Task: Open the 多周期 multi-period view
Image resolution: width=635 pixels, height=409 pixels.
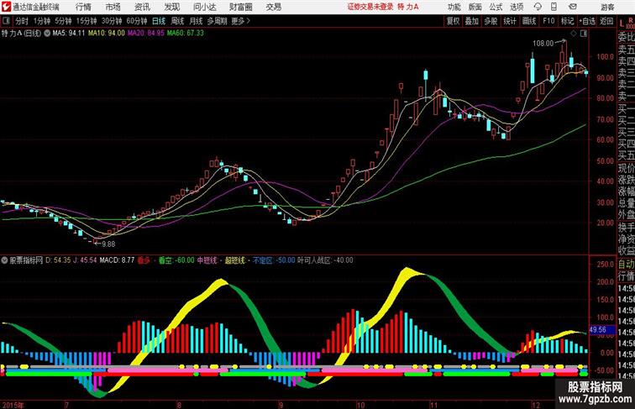Action: pyautogui.click(x=217, y=21)
